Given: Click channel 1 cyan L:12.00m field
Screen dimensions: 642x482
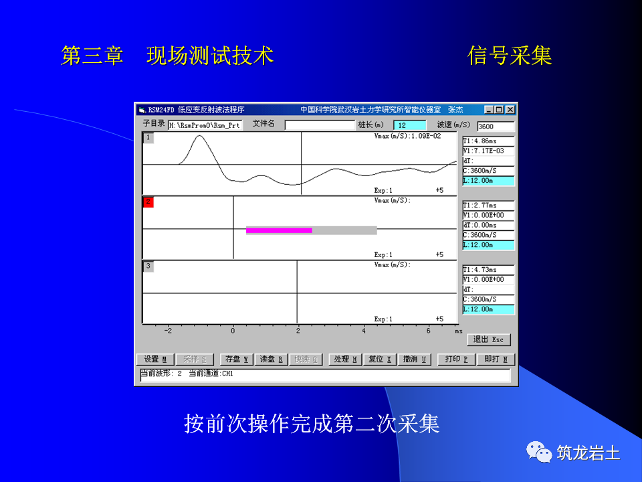Looking at the screenshot, I should 488,181.
